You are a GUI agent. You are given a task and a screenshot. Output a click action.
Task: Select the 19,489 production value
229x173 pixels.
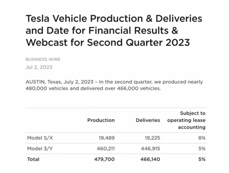107,138
